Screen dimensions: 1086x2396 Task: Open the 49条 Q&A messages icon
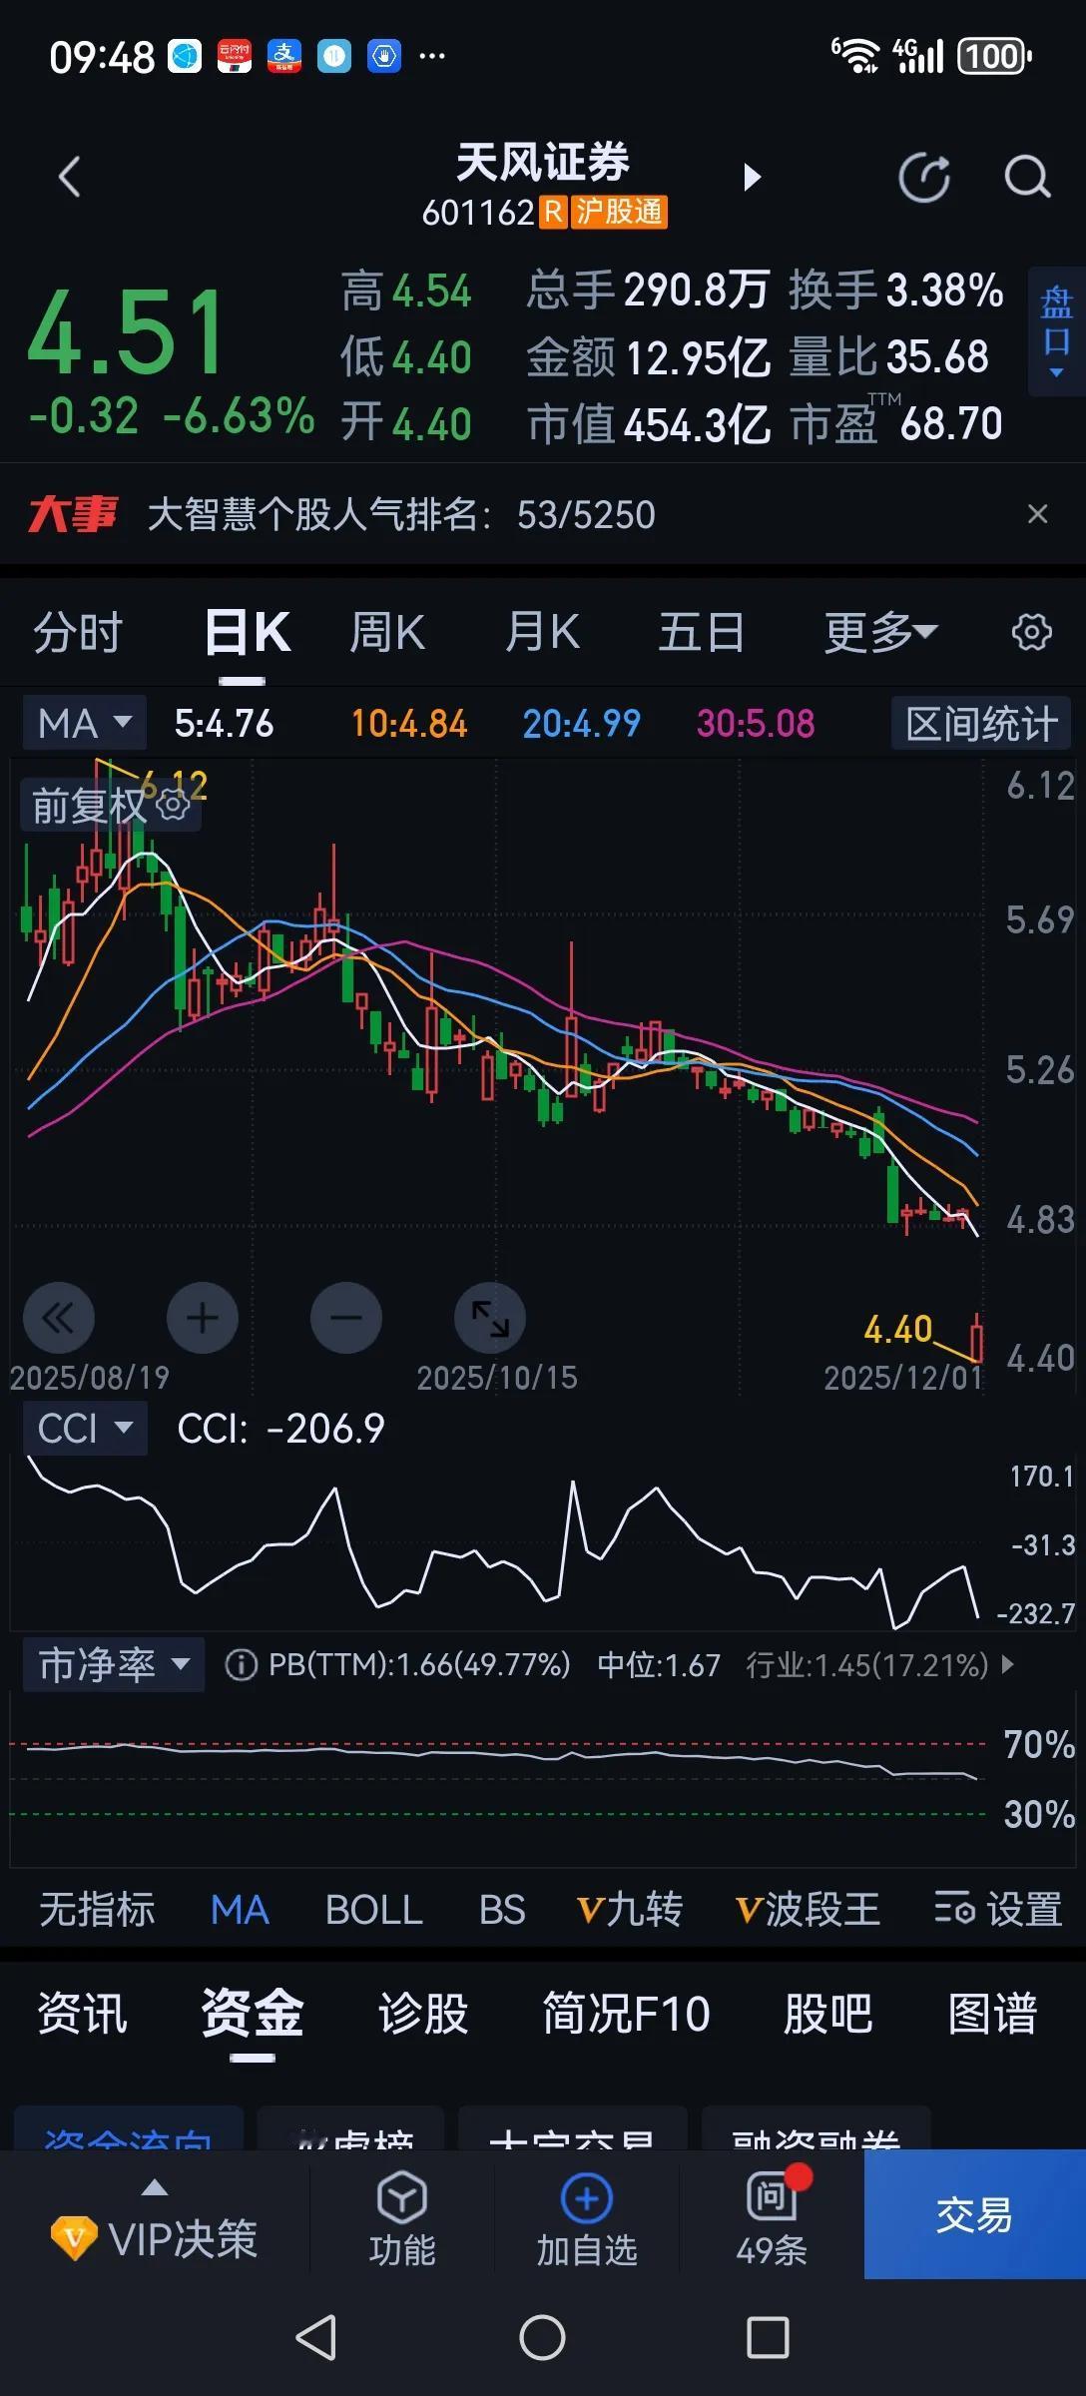click(772, 2216)
